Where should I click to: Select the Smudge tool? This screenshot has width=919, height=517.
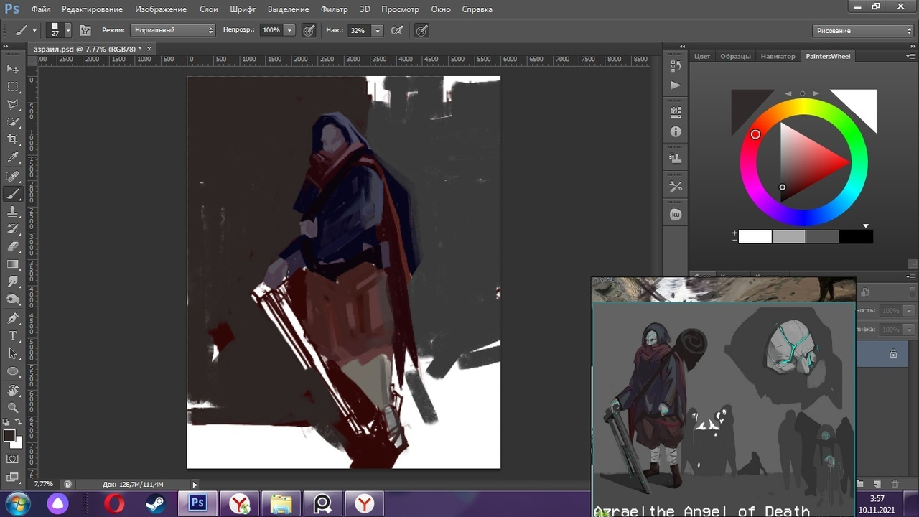[13, 282]
